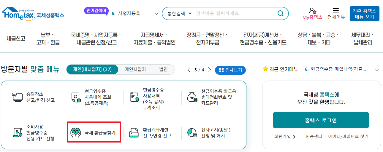The height and width of the screenshot is (152, 383).
Task: Open the 세금신고 menu
Action: tap(16, 39)
